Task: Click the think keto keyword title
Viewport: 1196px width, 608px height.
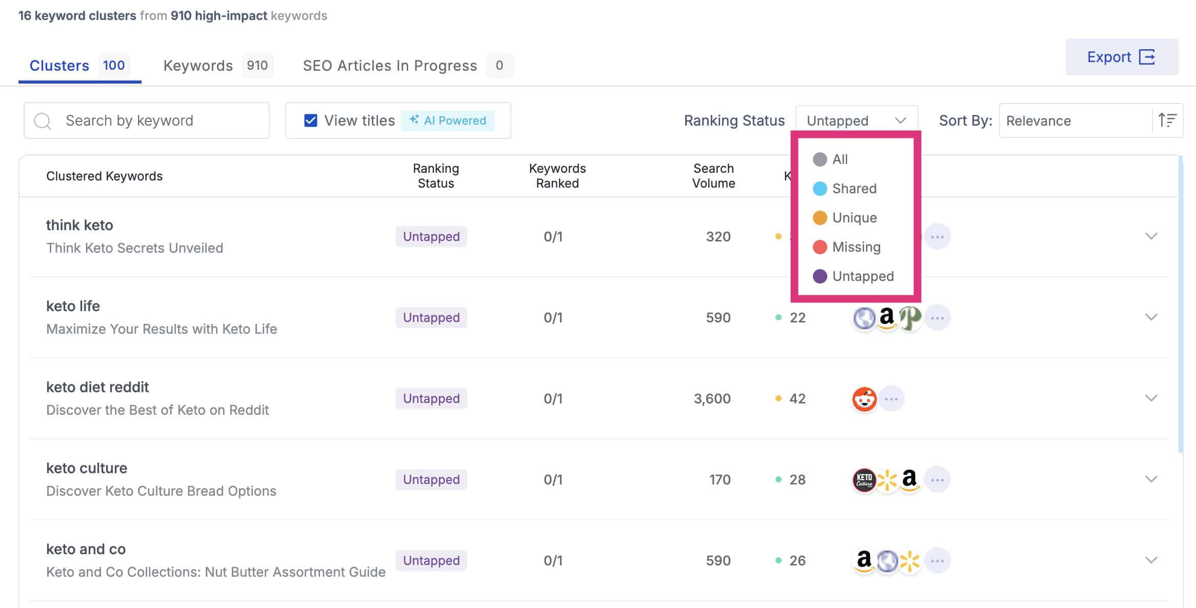Action: [79, 225]
